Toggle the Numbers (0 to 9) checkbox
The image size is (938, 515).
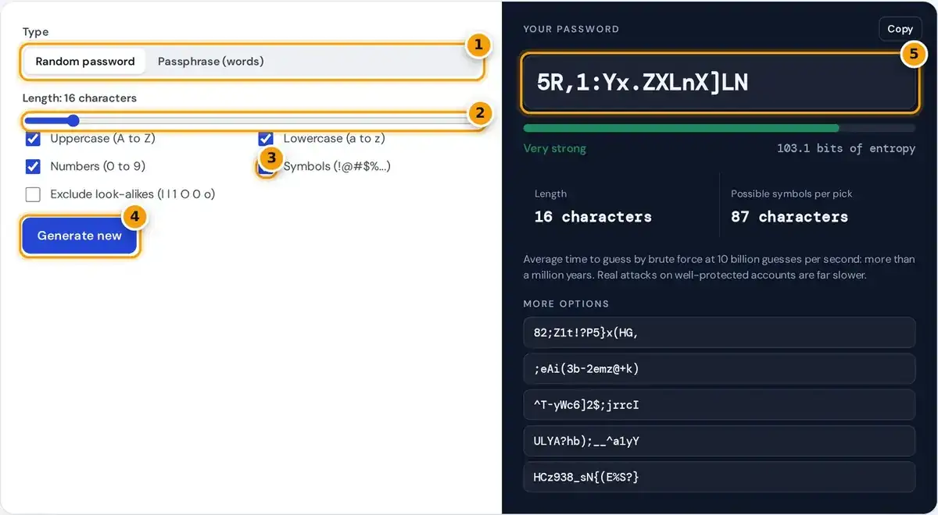click(33, 166)
